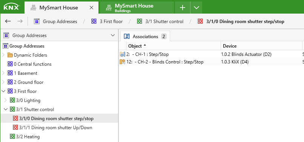This screenshot has width=304, height=142.
Task: Click red 3/1/0 breadcrumb icon
Action: tap(200, 22)
